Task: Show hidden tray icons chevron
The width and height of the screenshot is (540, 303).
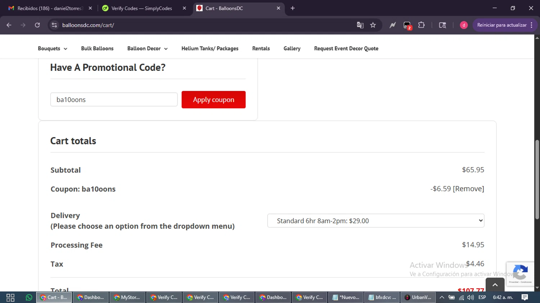Action: click(x=442, y=298)
